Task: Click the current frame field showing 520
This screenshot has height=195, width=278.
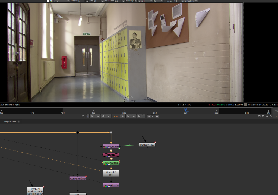Action: [116, 117]
